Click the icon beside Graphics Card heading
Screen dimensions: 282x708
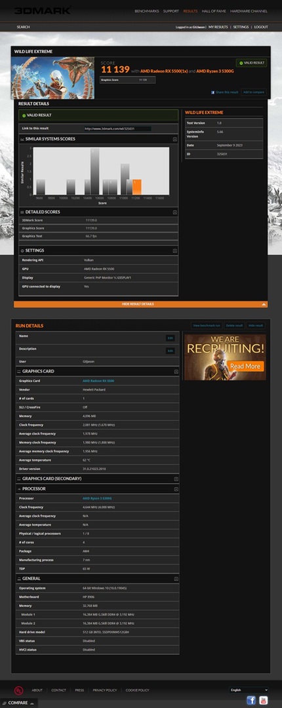tap(19, 371)
